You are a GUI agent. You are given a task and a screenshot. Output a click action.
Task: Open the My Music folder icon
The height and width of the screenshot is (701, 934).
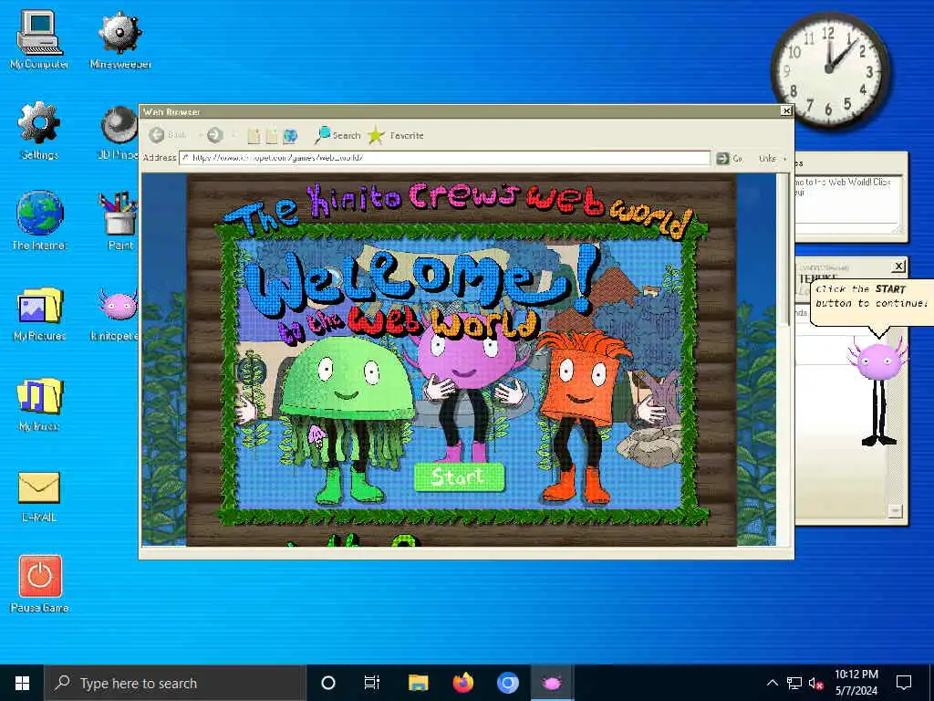point(39,404)
